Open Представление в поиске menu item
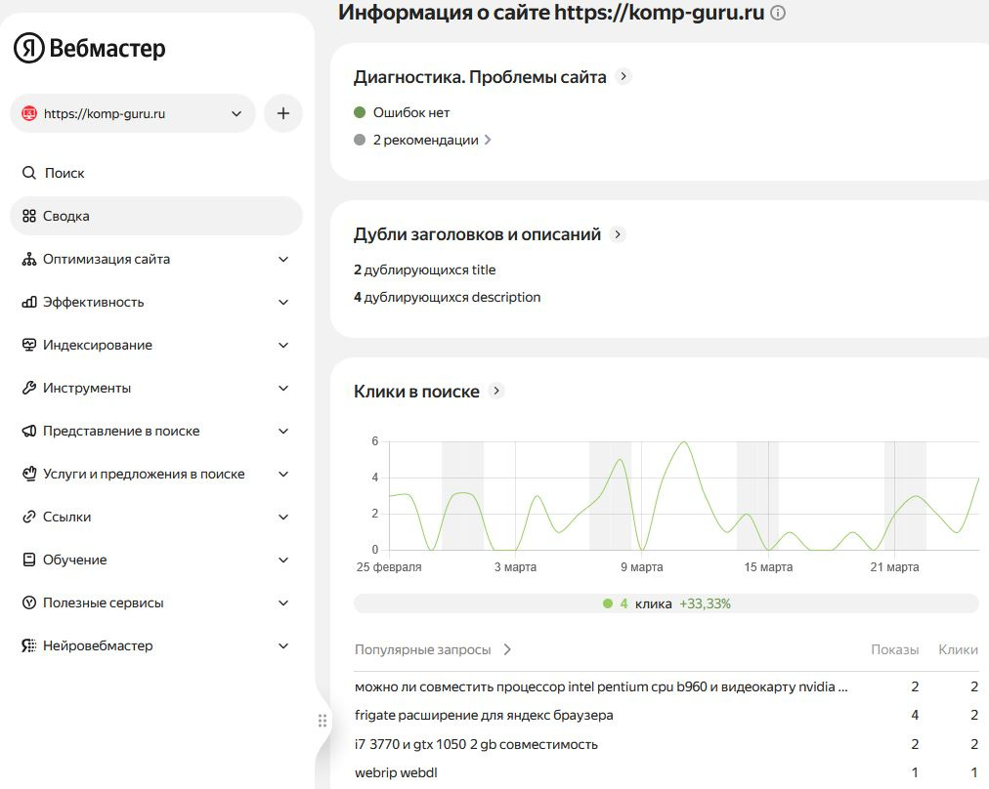The image size is (989, 789). click(x=121, y=431)
